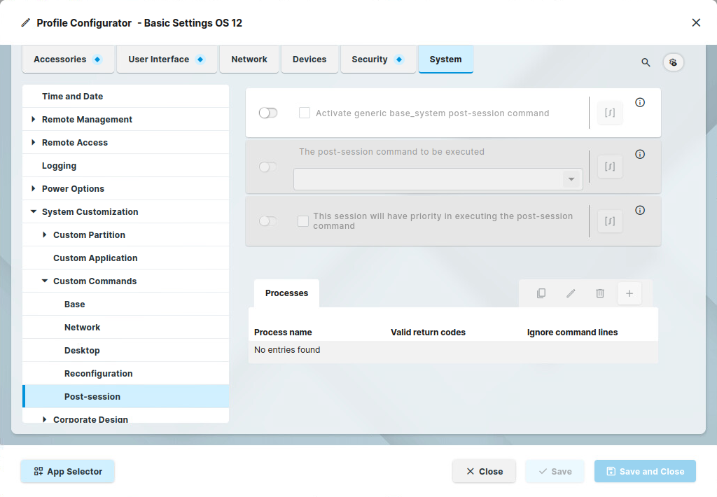Click the search magnifier icon
Viewport: 717px width, 497px height.
646,62
